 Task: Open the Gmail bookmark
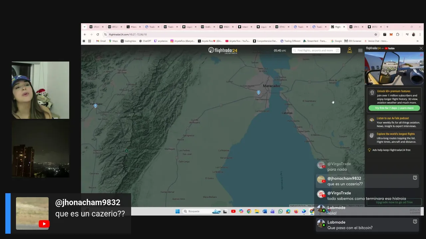coord(101,41)
